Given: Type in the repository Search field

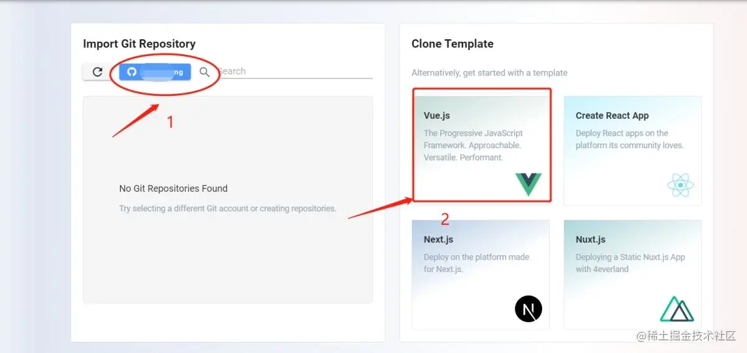Looking at the screenshot, I should [x=293, y=72].
